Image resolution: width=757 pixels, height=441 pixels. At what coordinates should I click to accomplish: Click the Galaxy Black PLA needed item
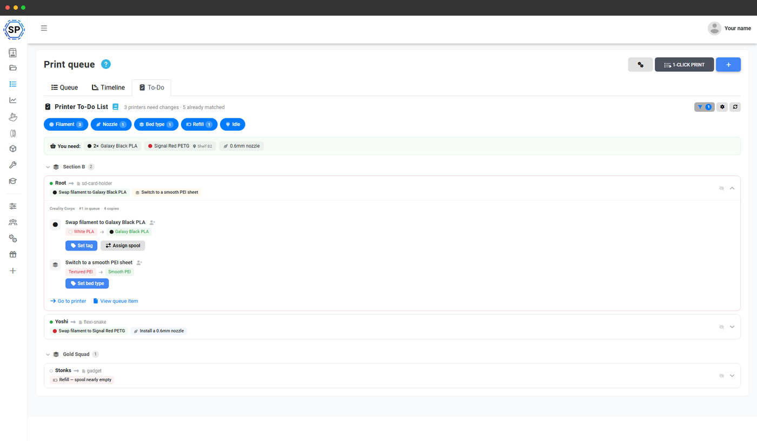click(112, 146)
